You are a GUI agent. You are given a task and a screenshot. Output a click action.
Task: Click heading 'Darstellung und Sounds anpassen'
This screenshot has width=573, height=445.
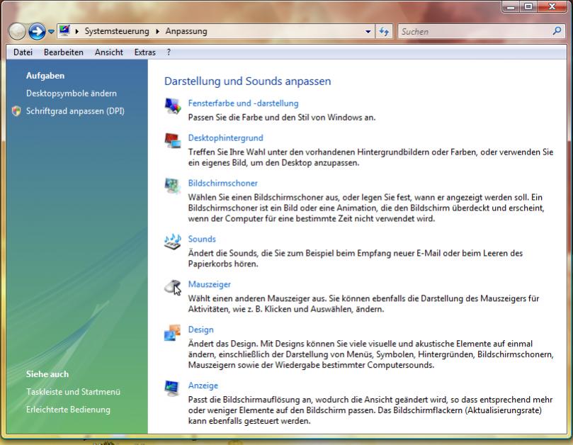tap(247, 81)
